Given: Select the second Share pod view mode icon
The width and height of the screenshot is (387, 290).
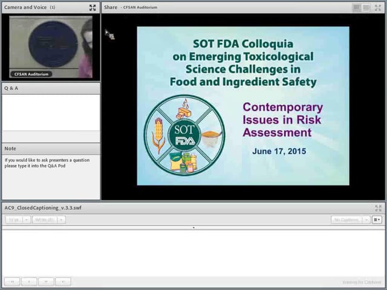Looking at the screenshot, I should [366, 8].
